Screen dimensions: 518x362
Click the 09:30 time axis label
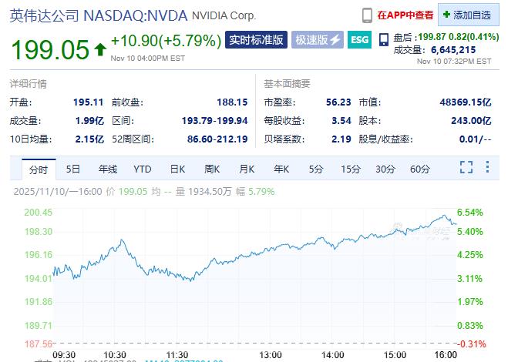[64, 355]
